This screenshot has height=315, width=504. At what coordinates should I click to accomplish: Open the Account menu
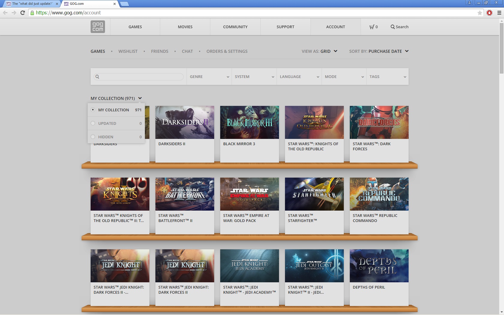(335, 27)
